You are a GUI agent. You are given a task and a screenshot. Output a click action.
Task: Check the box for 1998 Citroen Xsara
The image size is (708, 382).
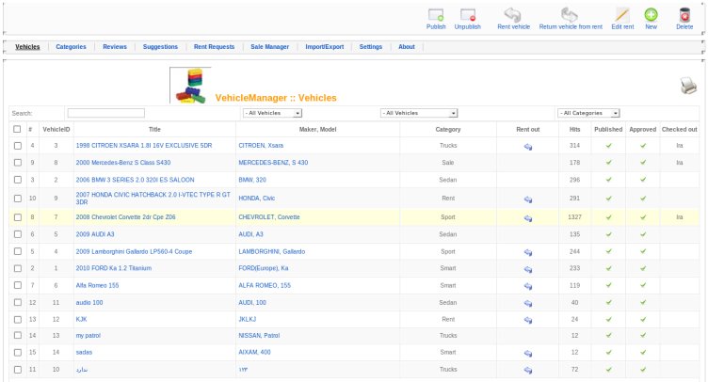18,146
